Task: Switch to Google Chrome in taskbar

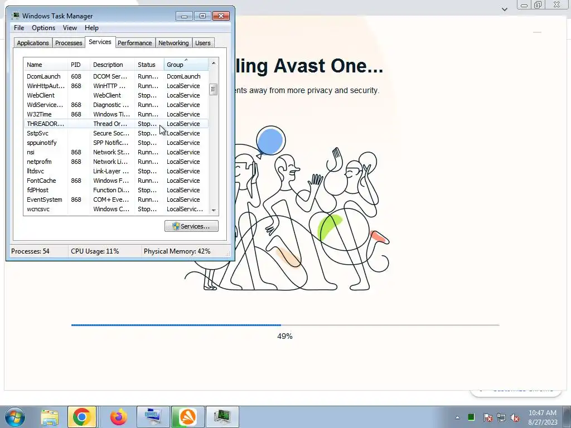Action: [81, 417]
